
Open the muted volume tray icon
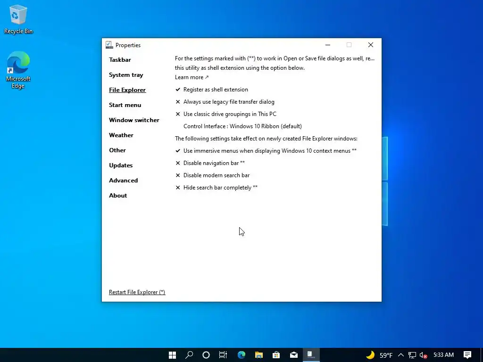point(423,355)
